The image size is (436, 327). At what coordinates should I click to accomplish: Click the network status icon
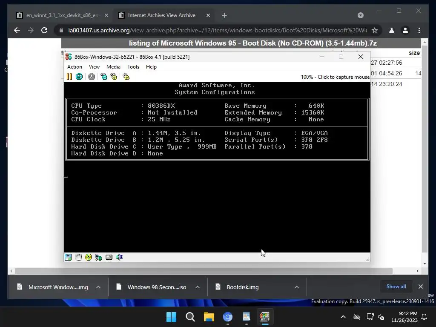point(99,257)
